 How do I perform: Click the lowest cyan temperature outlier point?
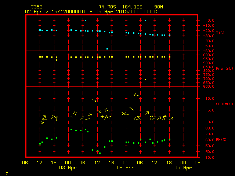[107, 49]
